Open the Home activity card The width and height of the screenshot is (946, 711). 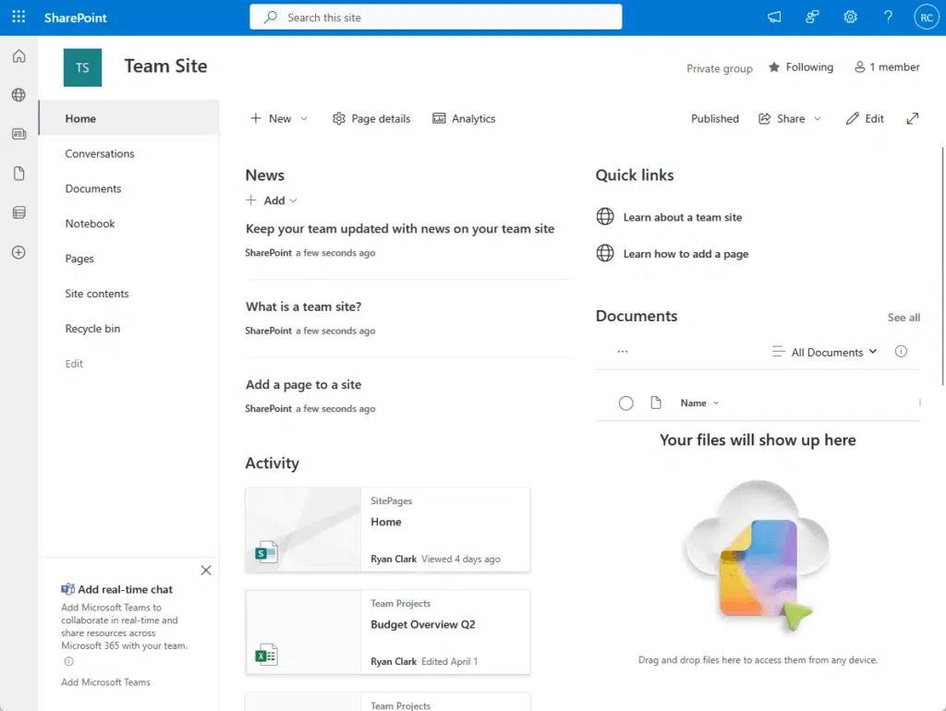pyautogui.click(x=388, y=529)
